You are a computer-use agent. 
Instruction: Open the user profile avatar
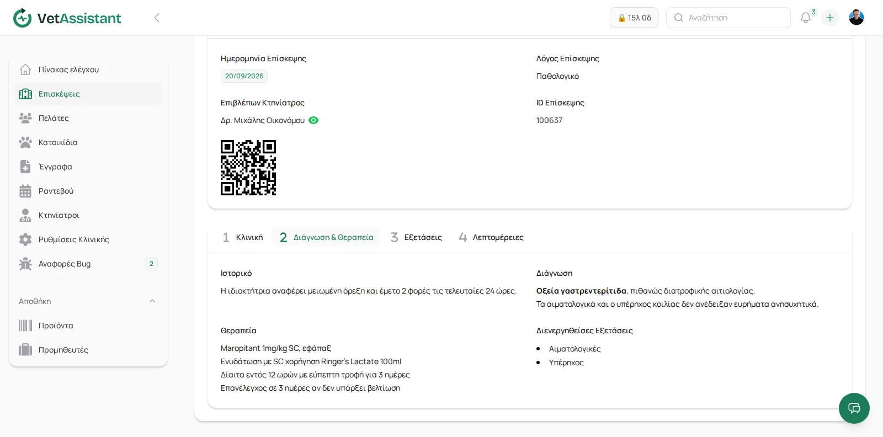pos(857,18)
